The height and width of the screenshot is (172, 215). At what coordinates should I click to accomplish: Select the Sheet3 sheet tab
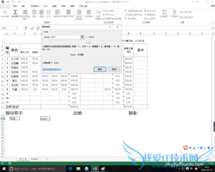pyautogui.click(x=34, y=159)
